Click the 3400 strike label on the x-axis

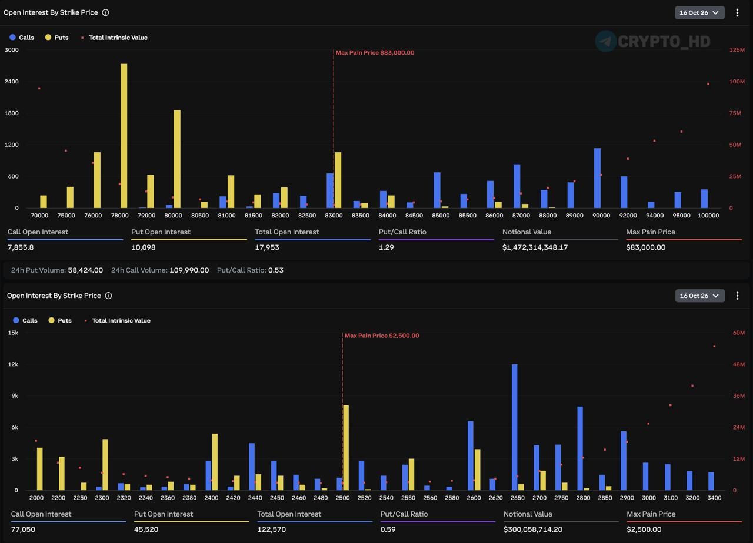[x=714, y=498]
